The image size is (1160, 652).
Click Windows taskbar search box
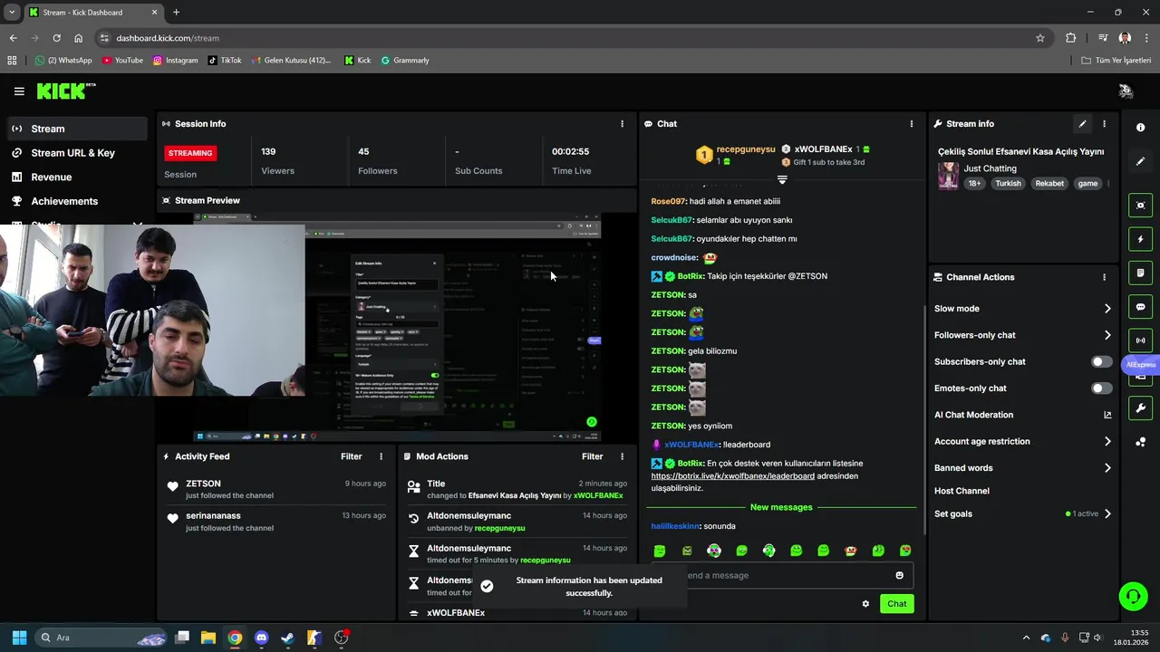pos(101,638)
